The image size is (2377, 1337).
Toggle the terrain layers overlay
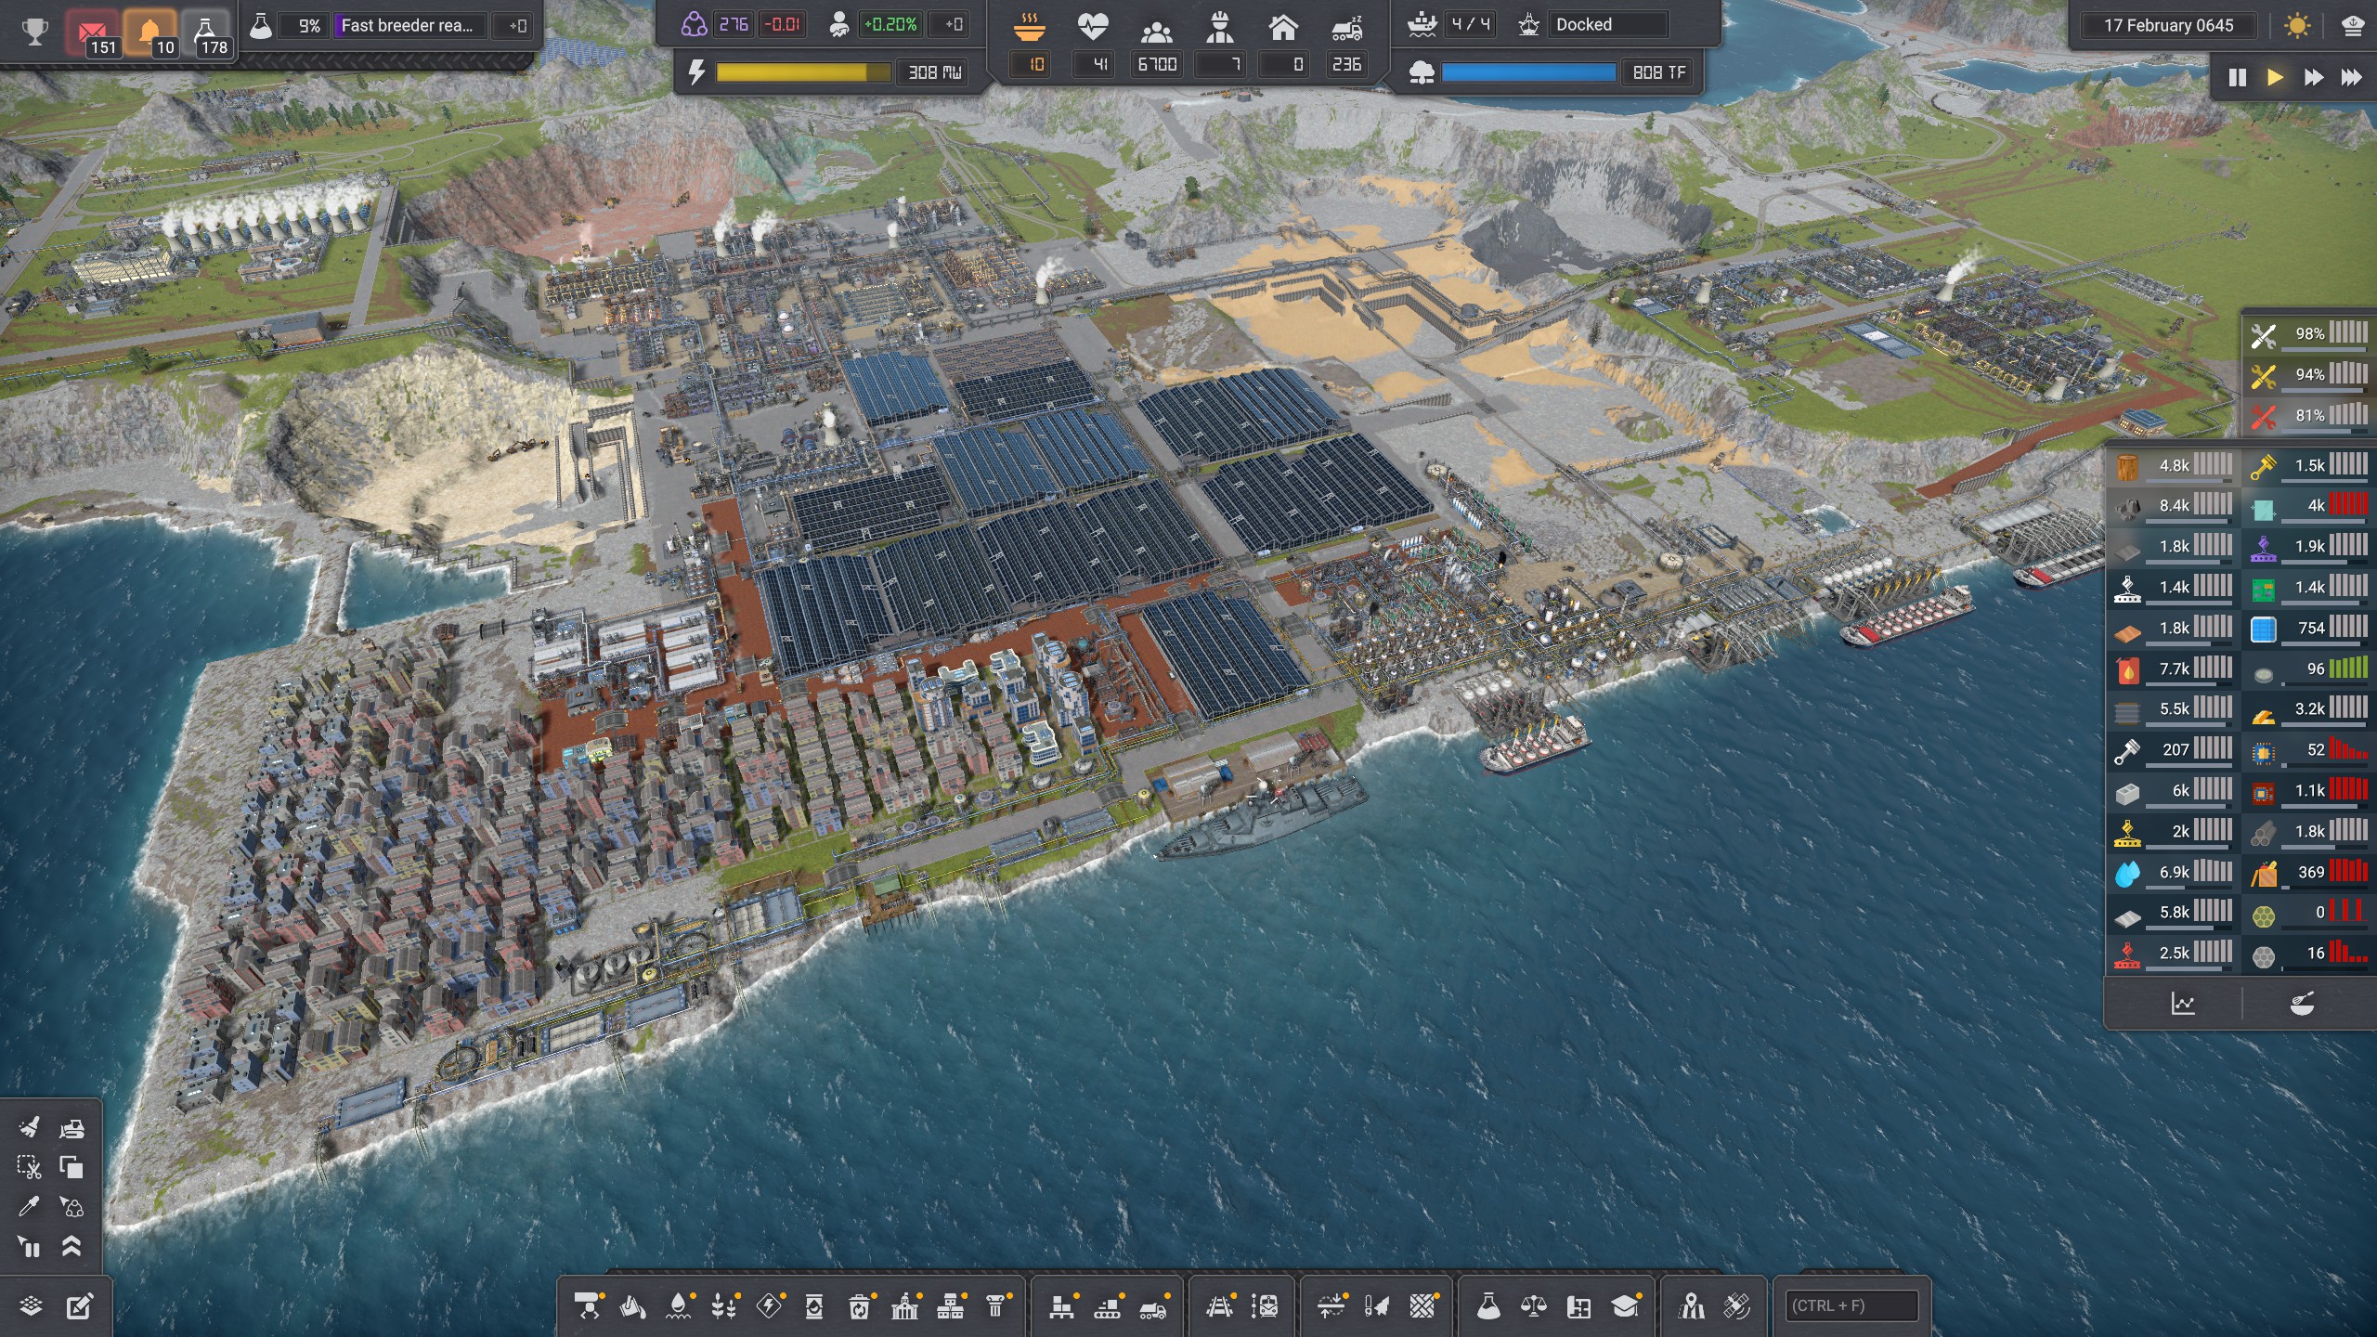pos(31,1306)
